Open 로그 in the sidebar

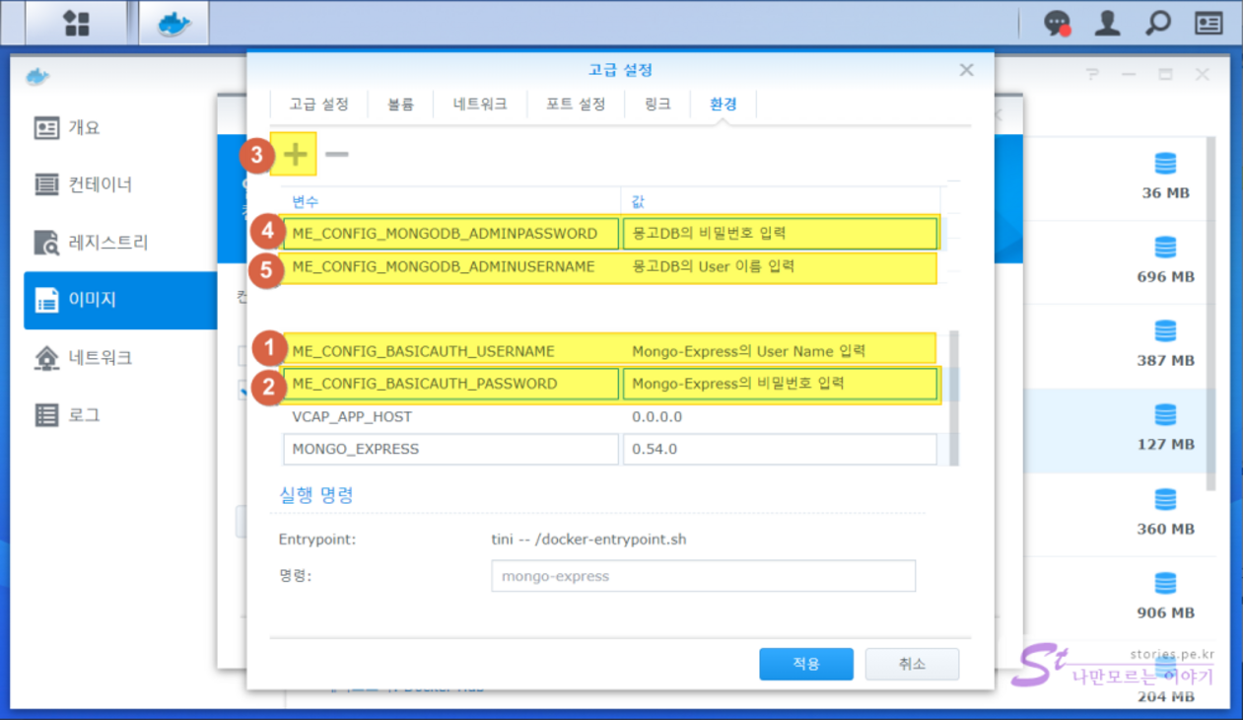(84, 415)
